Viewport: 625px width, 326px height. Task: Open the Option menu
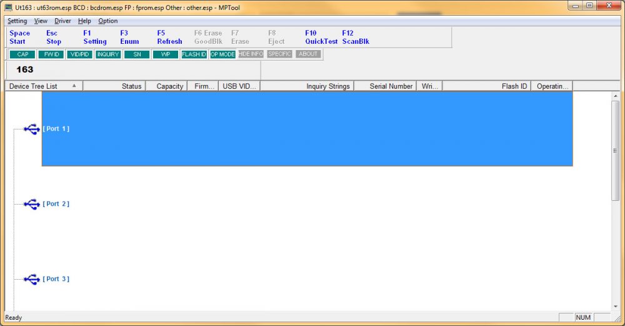point(107,21)
